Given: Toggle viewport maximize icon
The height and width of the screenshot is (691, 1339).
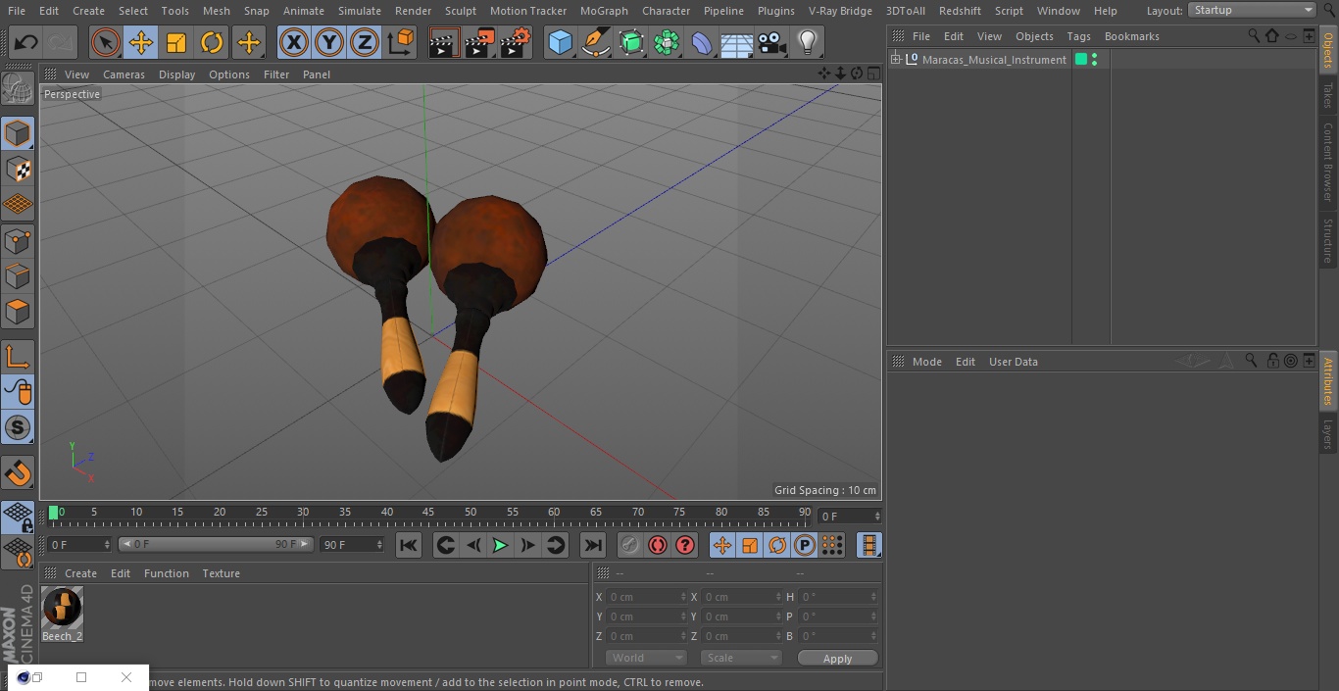Looking at the screenshot, I should click(872, 74).
